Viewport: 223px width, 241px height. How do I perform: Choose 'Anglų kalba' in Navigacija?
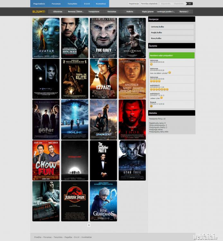point(172,32)
